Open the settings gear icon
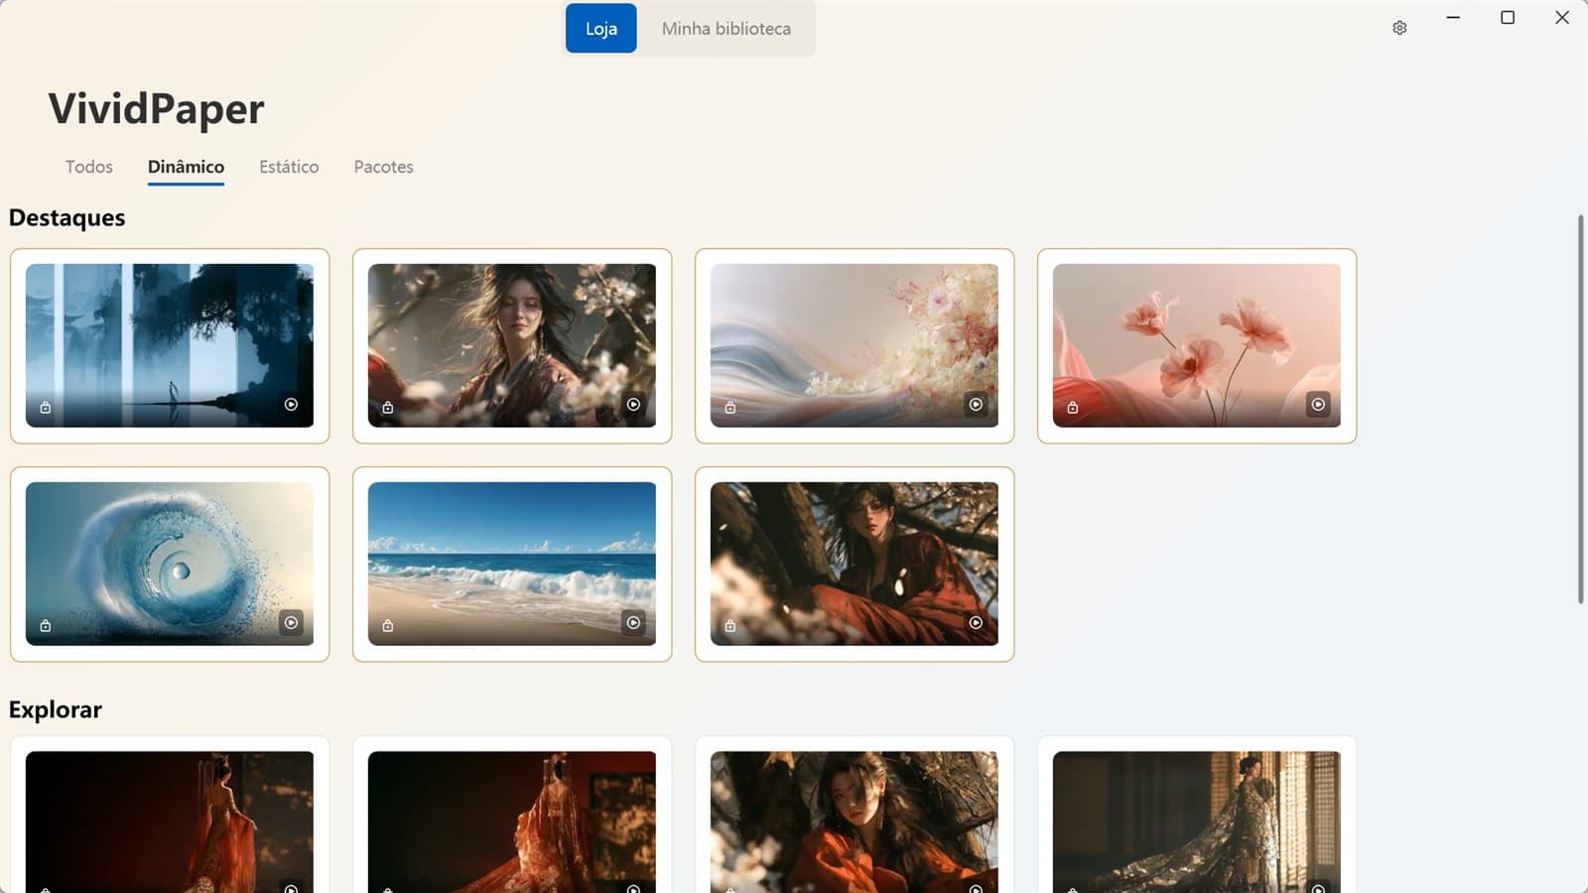This screenshot has width=1588, height=893. tap(1399, 28)
